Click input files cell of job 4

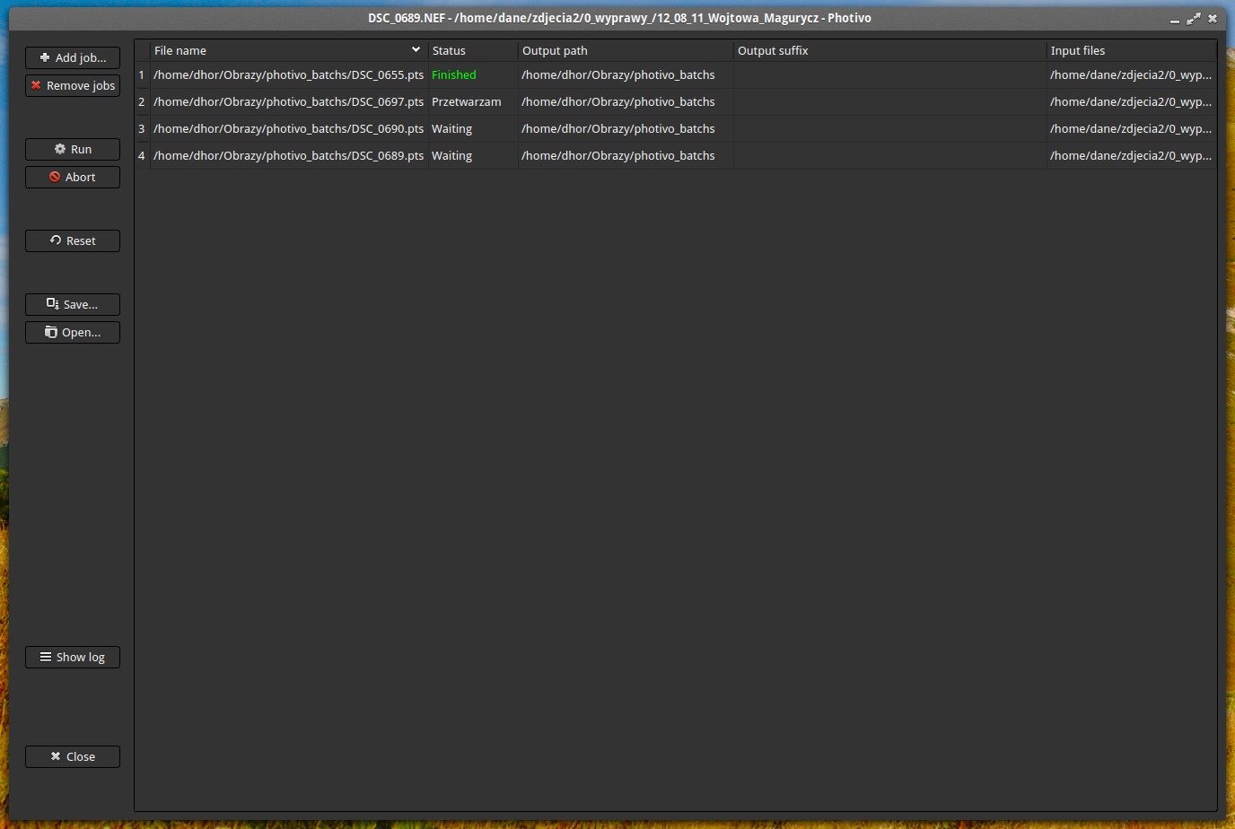pos(1131,156)
